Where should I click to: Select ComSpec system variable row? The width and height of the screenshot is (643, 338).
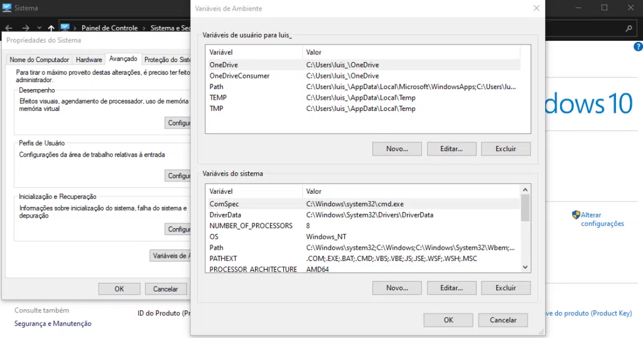364,204
